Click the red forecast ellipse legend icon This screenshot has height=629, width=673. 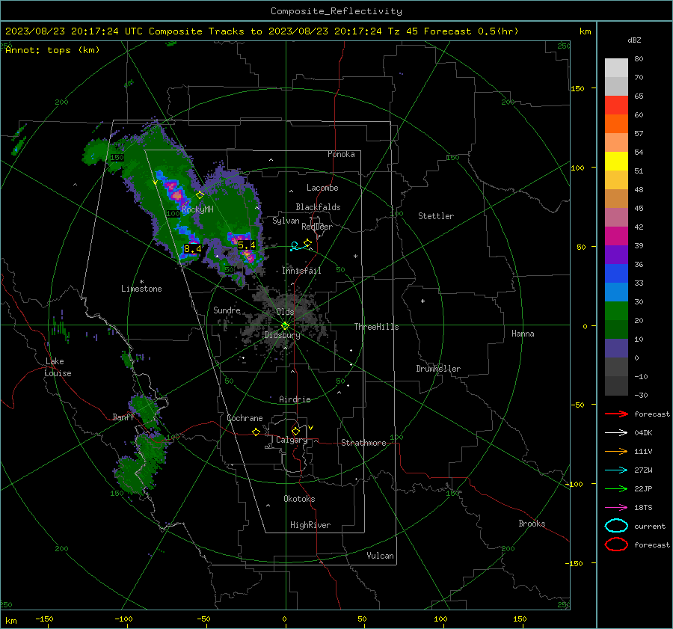coord(616,544)
